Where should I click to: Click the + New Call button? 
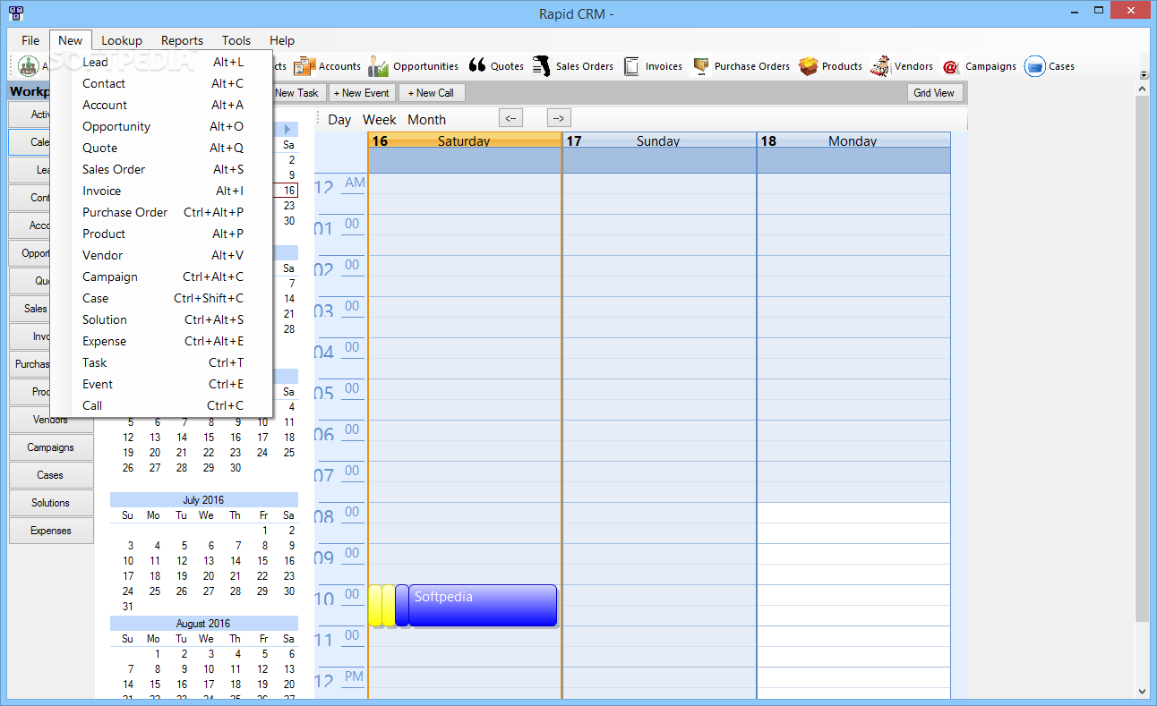pos(432,93)
